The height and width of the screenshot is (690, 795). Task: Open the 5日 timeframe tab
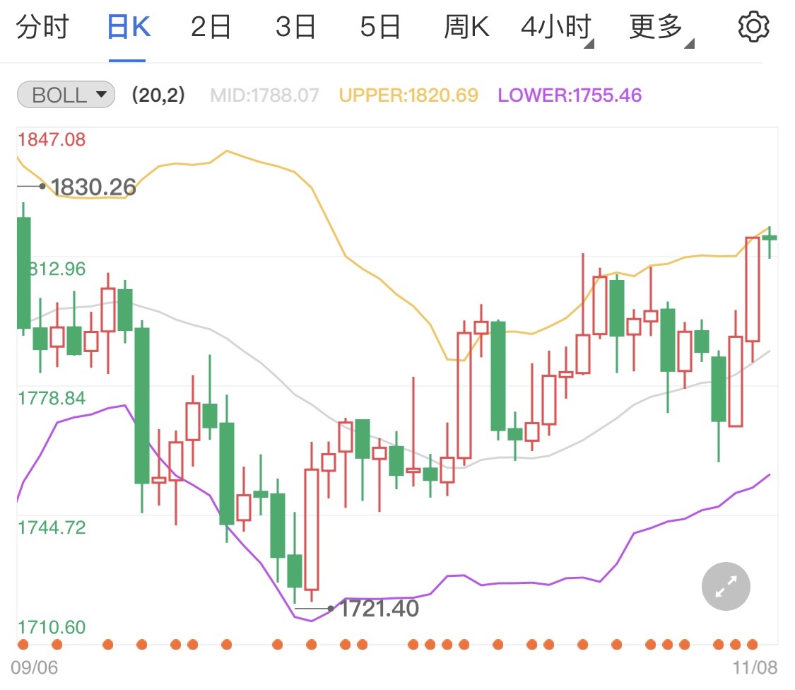coord(380,28)
